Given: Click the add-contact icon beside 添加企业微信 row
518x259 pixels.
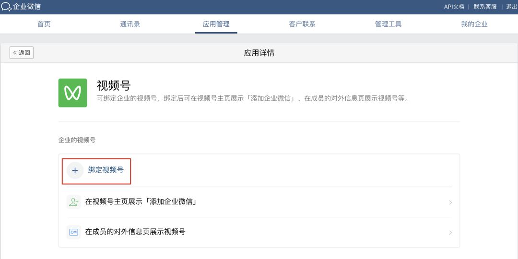Looking at the screenshot, I should tap(73, 202).
